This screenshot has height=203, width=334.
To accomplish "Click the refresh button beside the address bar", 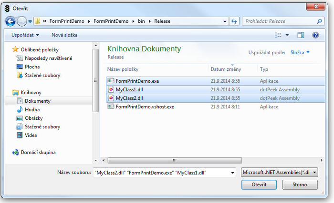I will (234, 21).
